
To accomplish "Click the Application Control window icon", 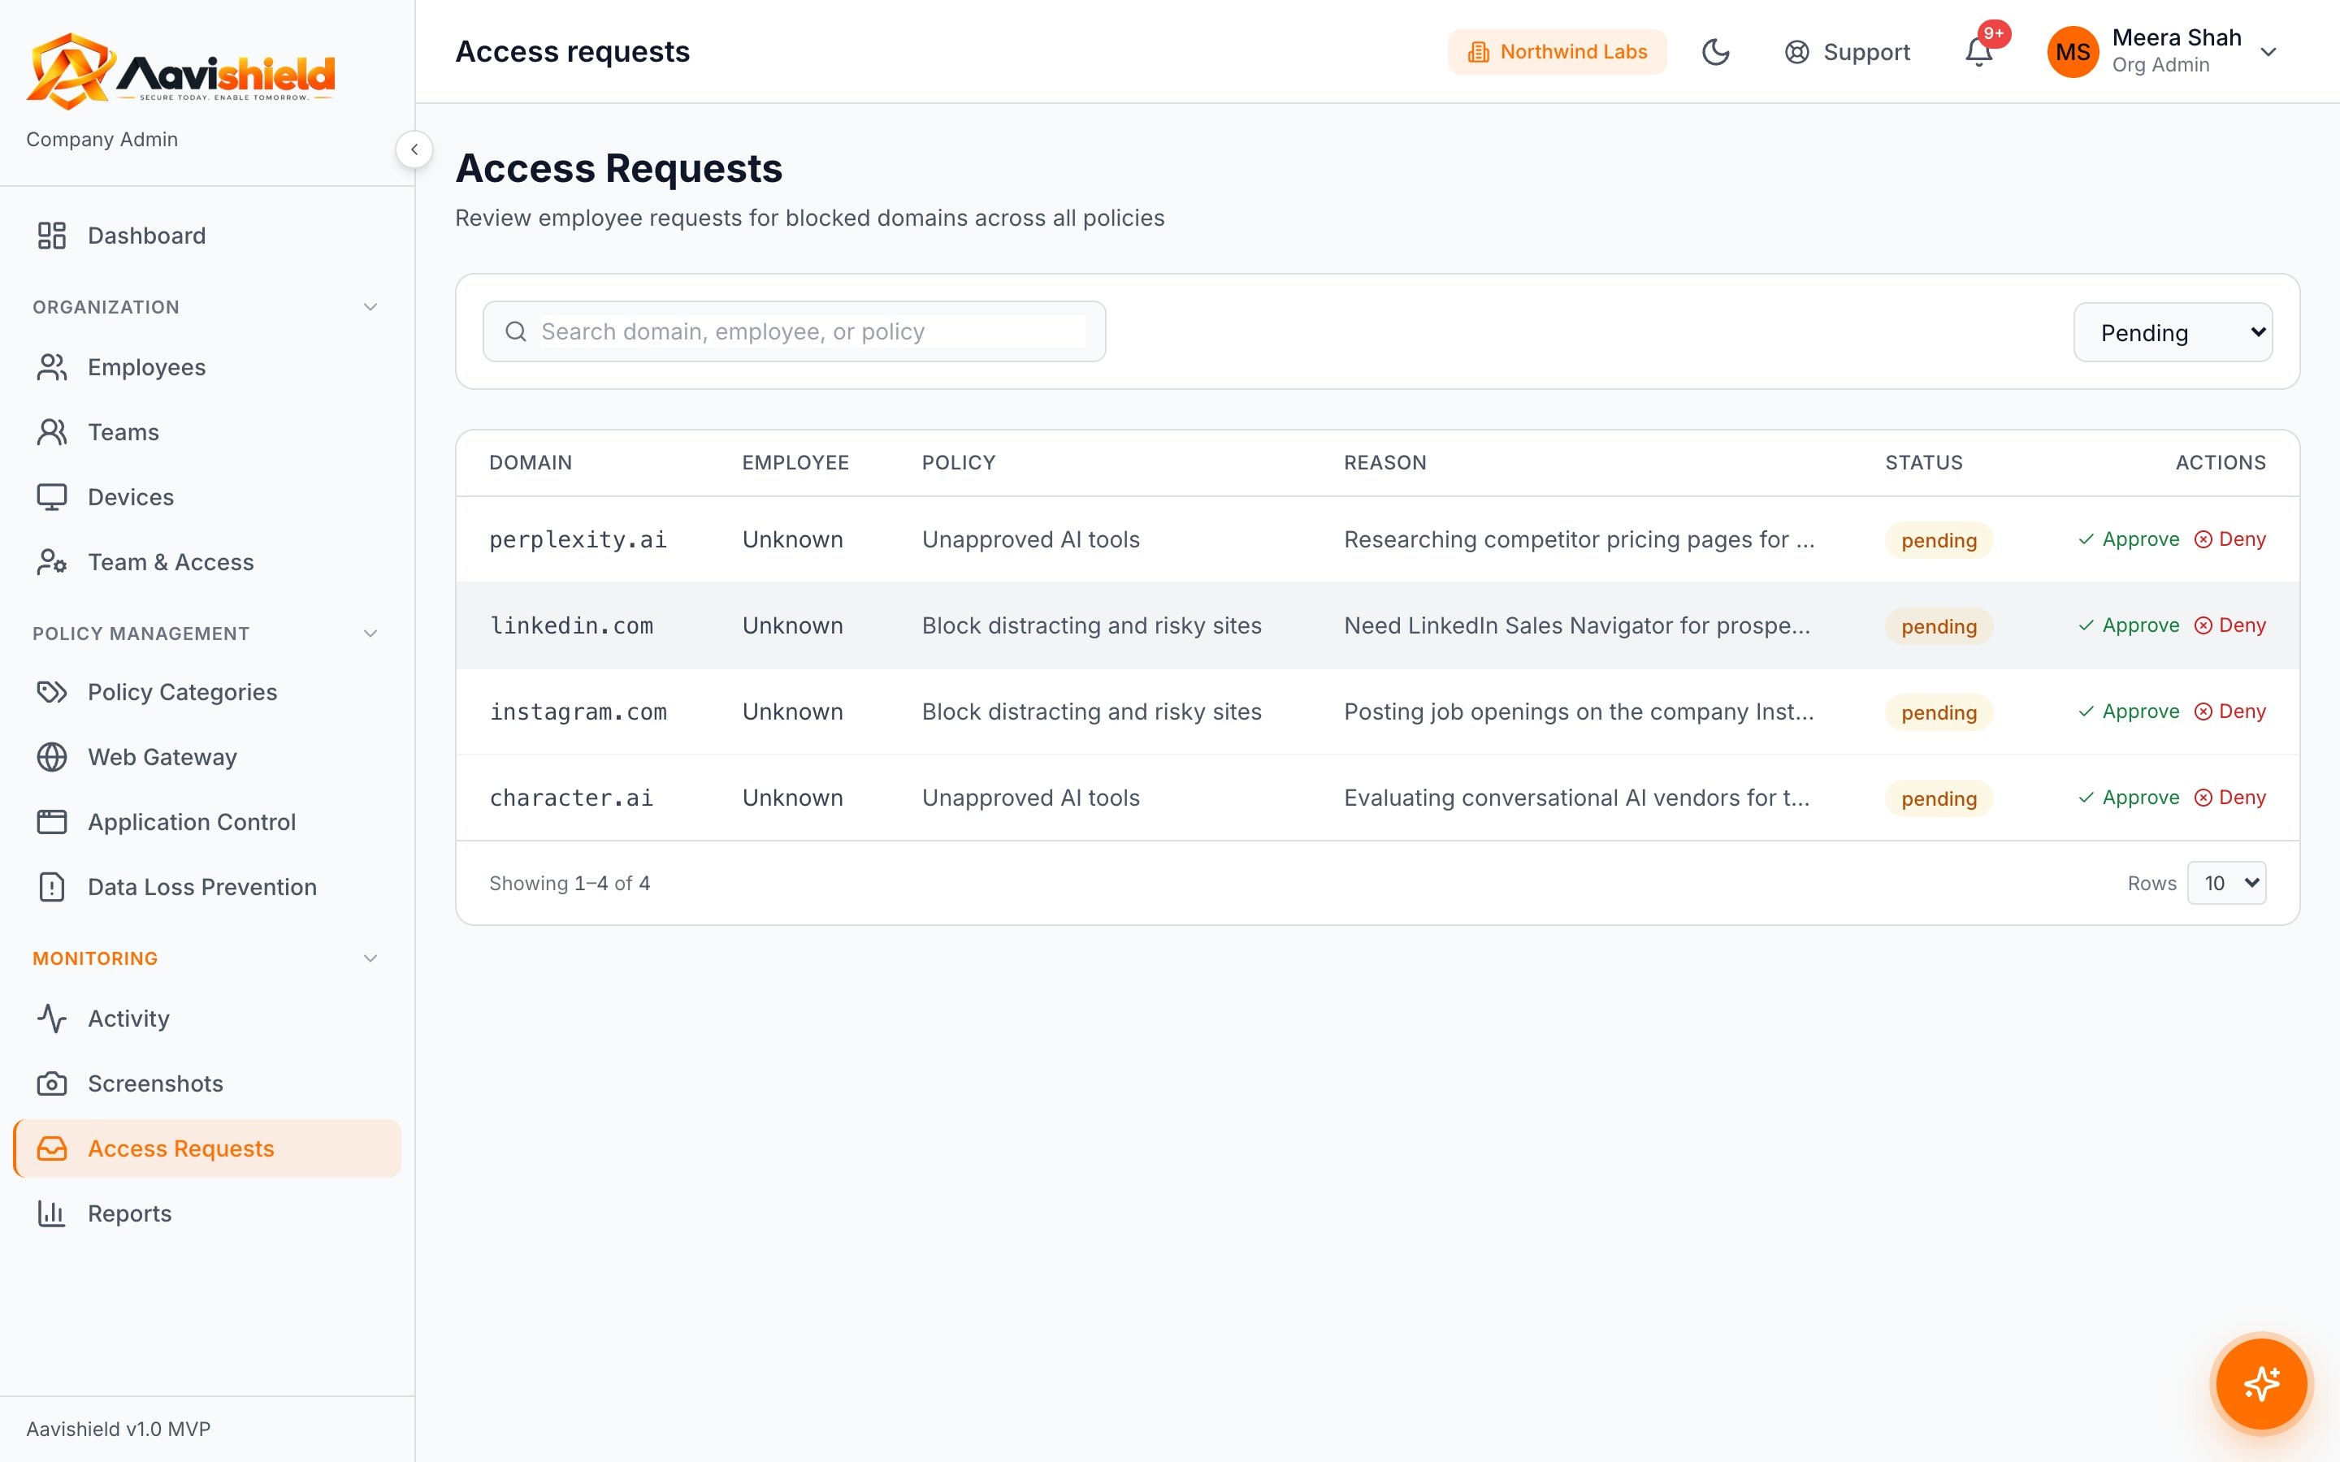I will pyautogui.click(x=52, y=822).
